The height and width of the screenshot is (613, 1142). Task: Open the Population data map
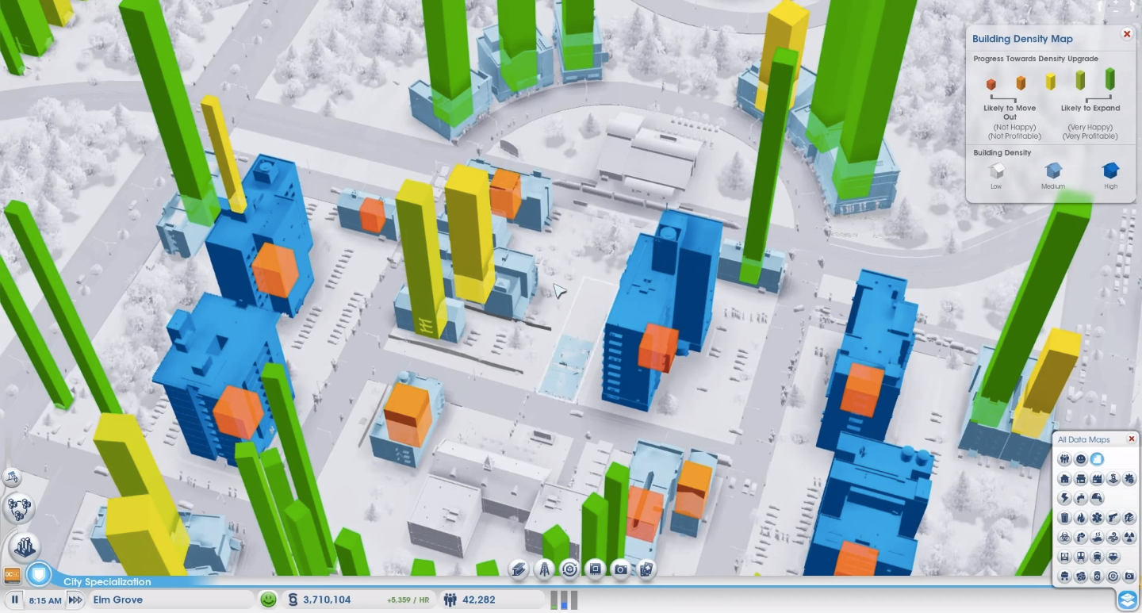[1064, 459]
